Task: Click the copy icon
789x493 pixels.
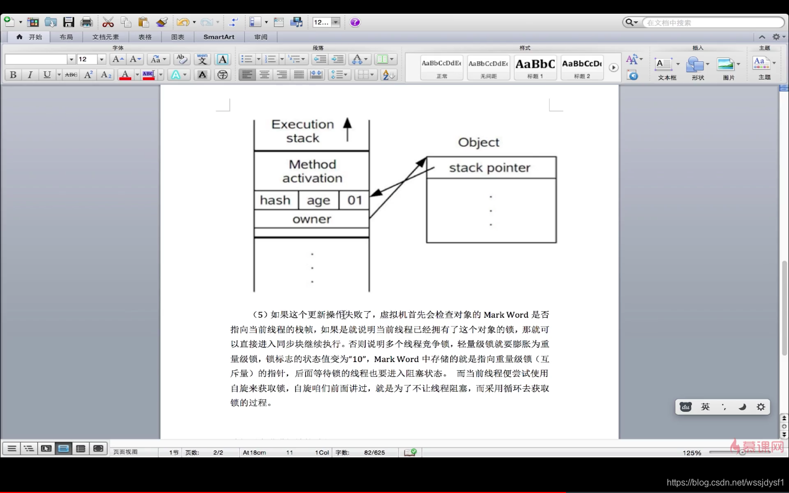Action: [x=126, y=22]
